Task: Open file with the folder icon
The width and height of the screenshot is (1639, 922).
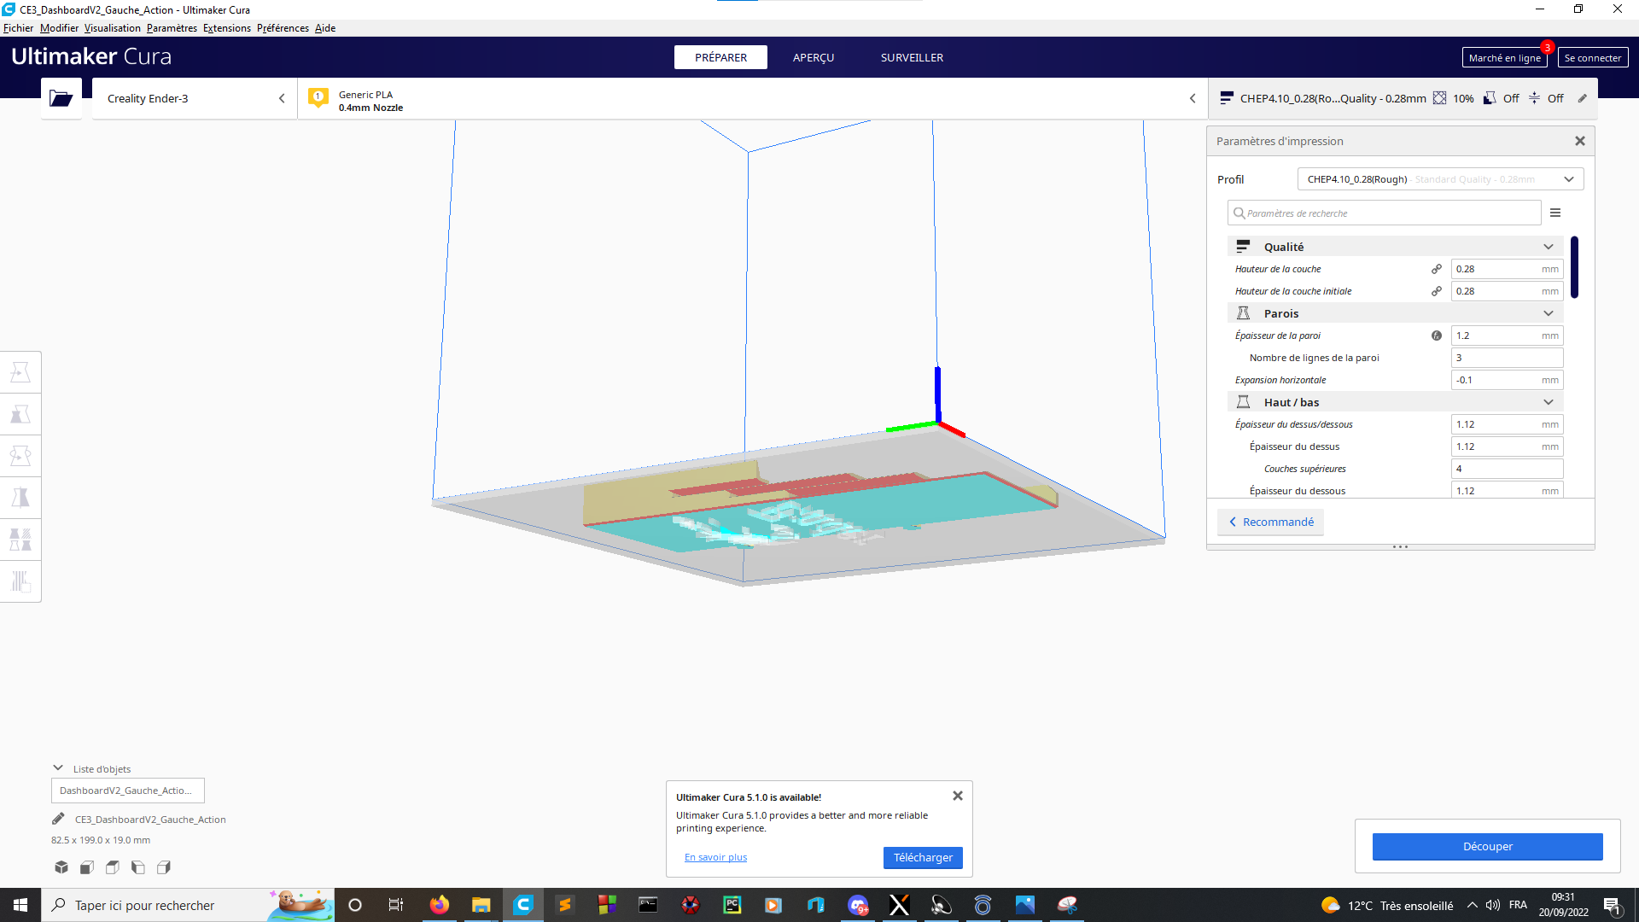Action: [x=61, y=98]
